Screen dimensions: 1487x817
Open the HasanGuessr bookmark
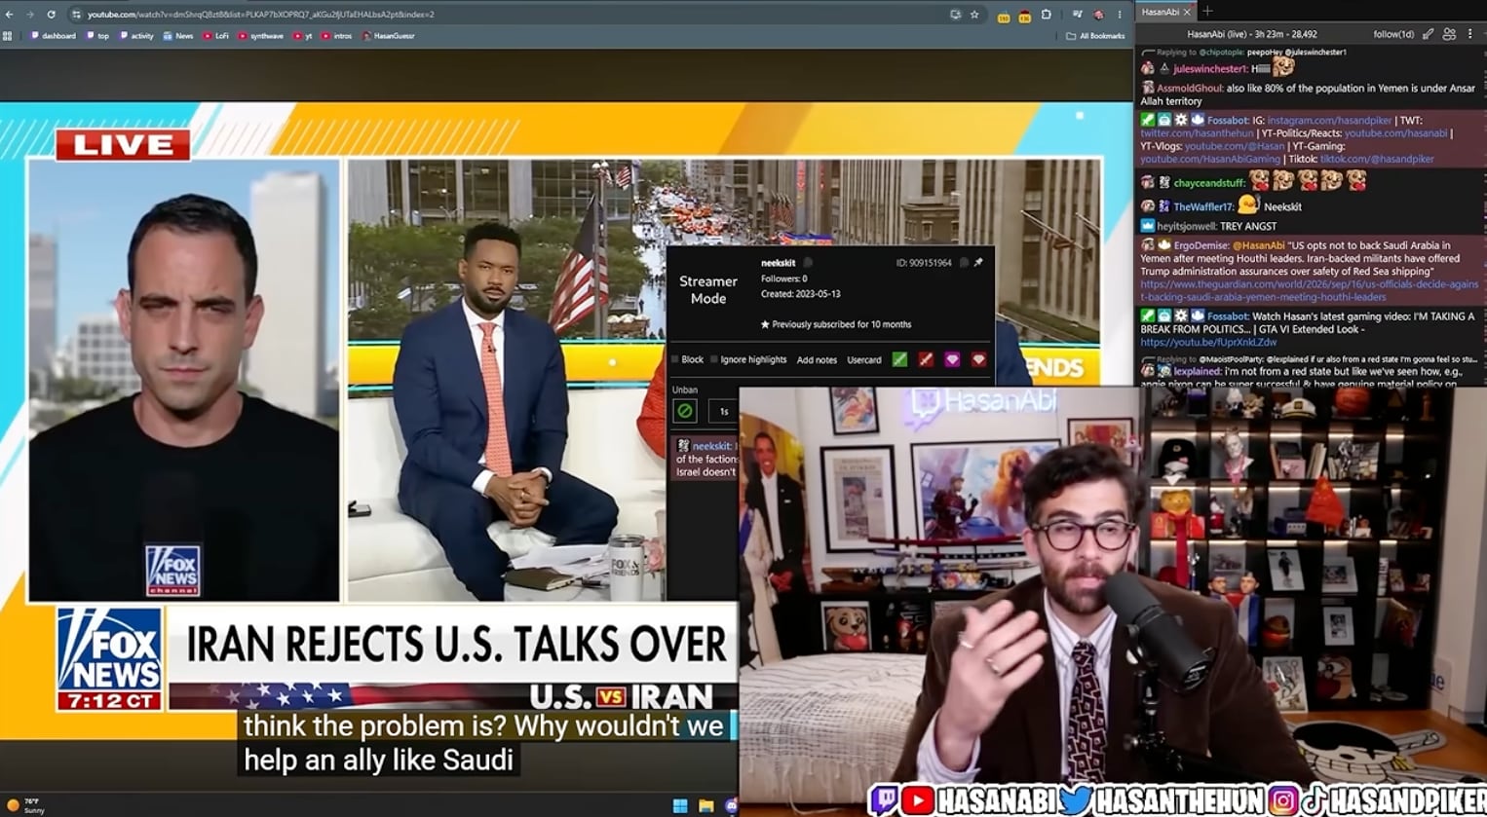(389, 36)
